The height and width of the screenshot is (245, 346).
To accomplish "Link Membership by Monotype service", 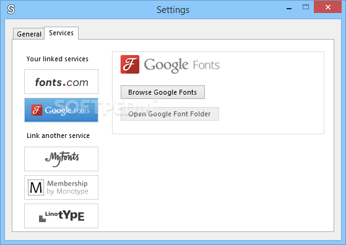I will (x=61, y=187).
